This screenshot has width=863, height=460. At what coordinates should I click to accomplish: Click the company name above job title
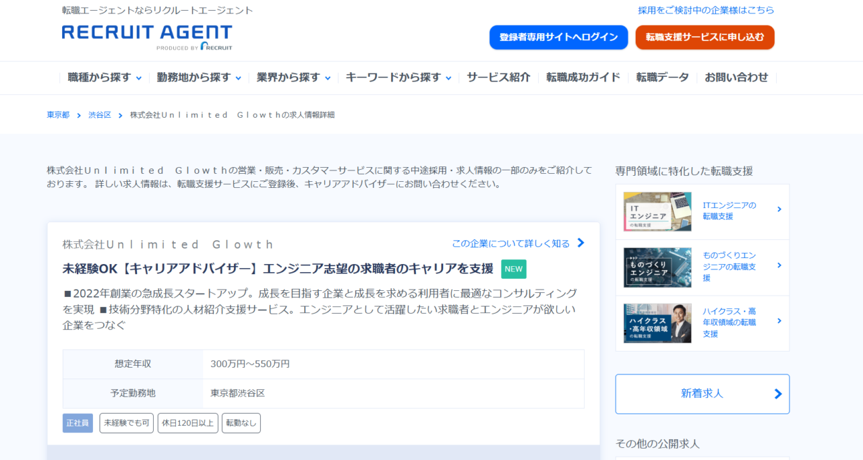(169, 244)
